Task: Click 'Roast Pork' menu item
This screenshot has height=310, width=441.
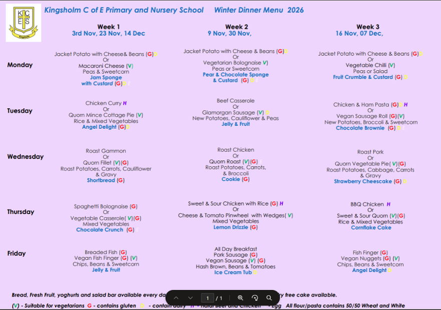Action: 370,152
